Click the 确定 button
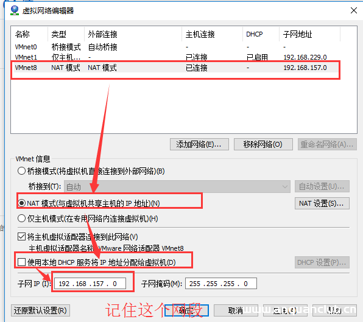 click(x=186, y=310)
